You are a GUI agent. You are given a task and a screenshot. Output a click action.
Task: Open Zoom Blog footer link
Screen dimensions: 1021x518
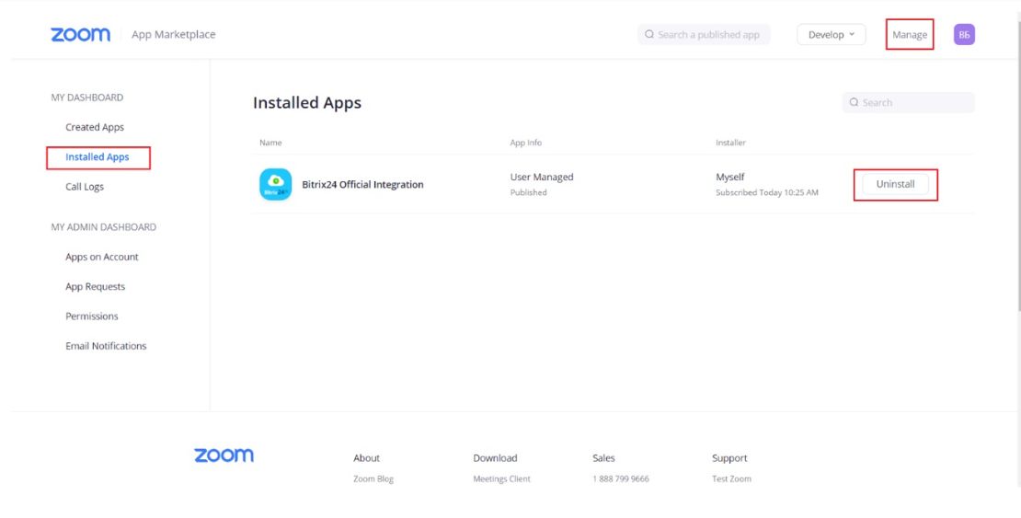373,479
